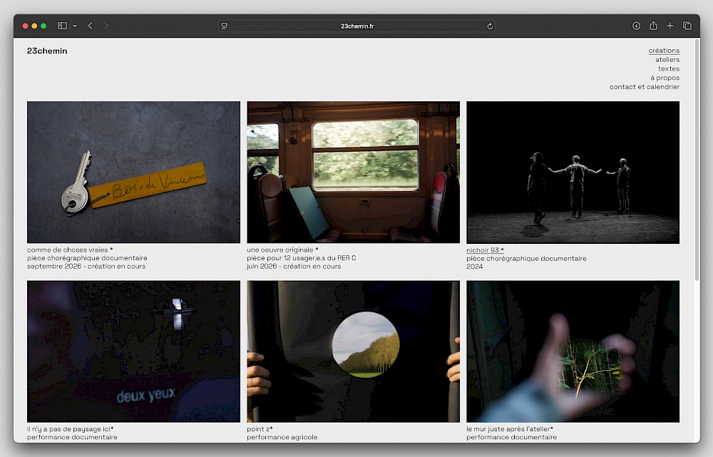Go back to previous page
Viewport: 713px width, 457px height.
[91, 26]
